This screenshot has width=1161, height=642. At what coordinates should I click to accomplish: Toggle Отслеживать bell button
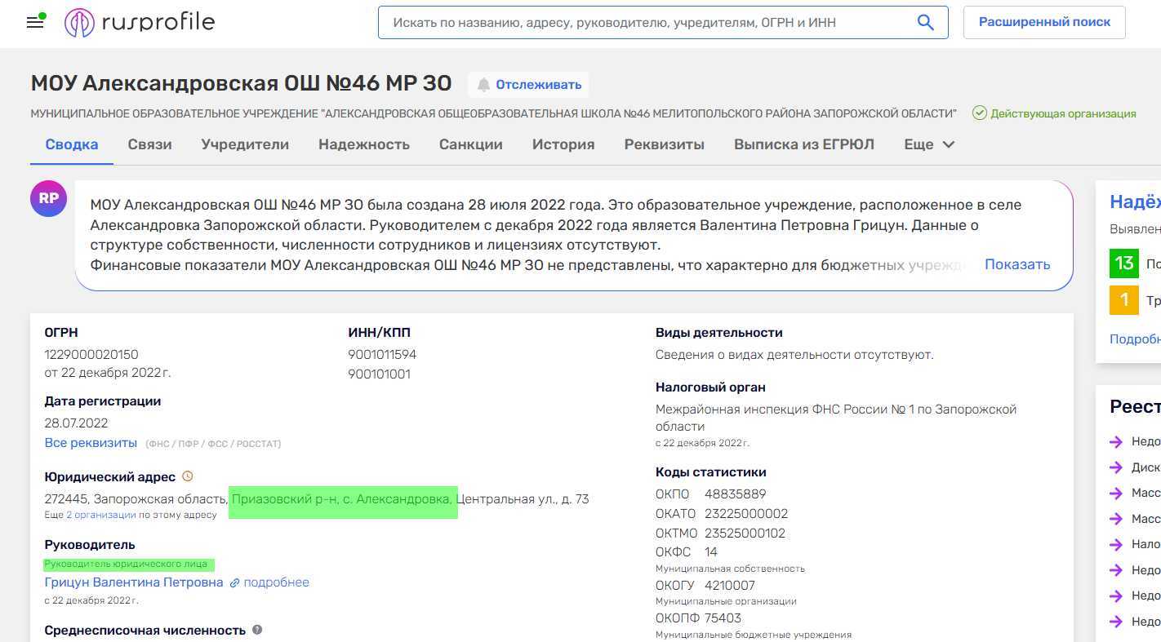[x=528, y=85]
